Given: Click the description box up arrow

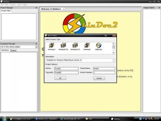Looking at the screenshot, I should click(x=113, y=59).
